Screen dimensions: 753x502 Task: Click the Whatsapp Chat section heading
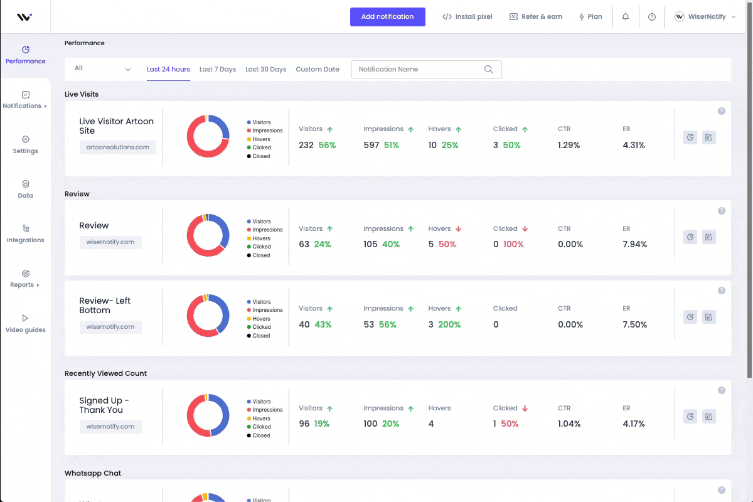tap(93, 473)
